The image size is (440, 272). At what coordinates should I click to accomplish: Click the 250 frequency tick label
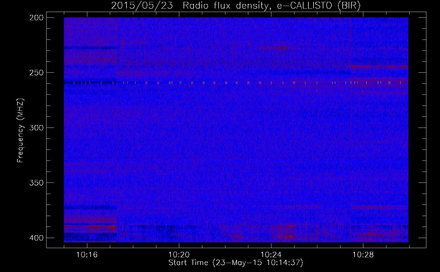[x=36, y=73]
